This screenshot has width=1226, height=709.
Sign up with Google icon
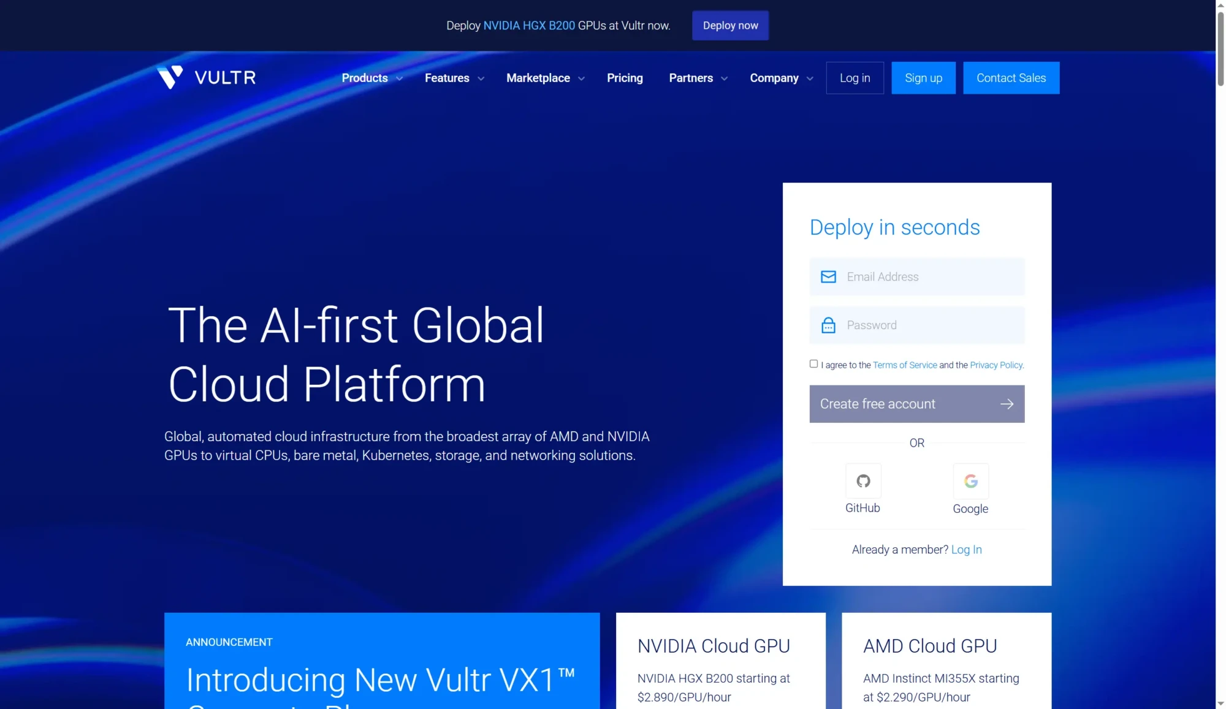[x=971, y=481]
